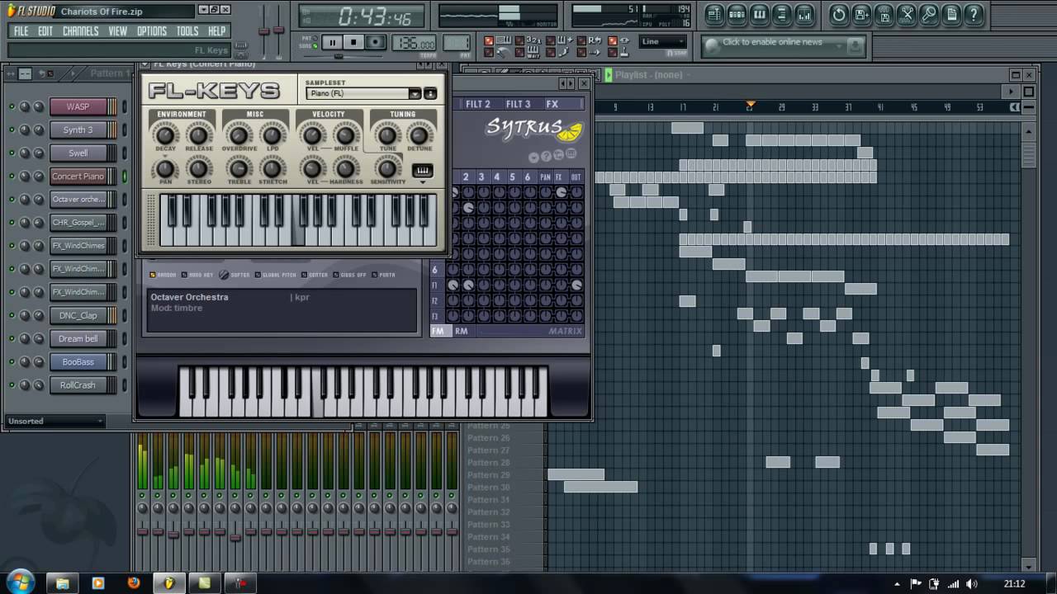This screenshot has width=1057, height=594.
Task: Open Firefox from the taskbar
Action: (x=134, y=582)
